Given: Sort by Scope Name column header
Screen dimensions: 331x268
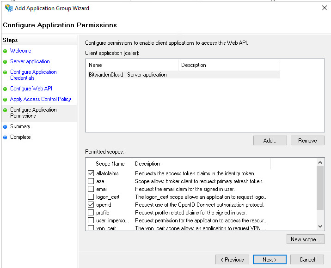Looking at the screenshot, I should (x=110, y=164).
